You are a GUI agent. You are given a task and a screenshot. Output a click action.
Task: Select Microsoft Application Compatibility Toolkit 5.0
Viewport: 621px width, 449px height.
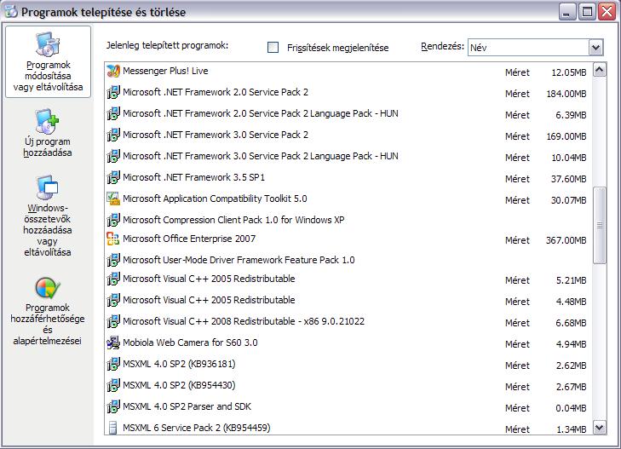pyautogui.click(x=348, y=199)
